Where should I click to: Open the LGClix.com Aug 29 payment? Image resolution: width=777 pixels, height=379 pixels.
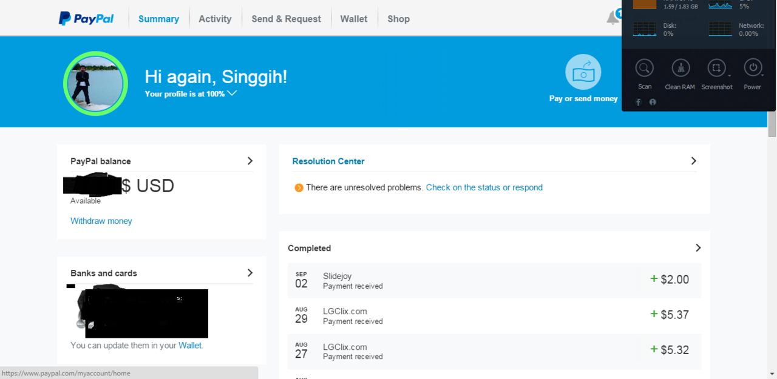(x=494, y=315)
